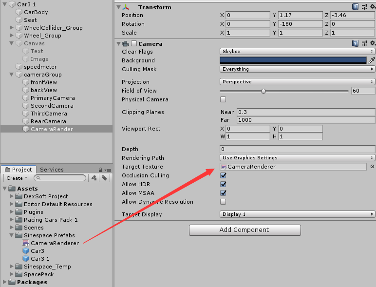This screenshot has width=376, height=287.
Task: Switch to the Project tab
Action: 19,170
